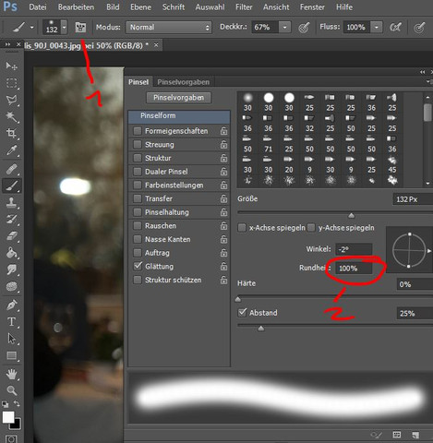Image resolution: width=433 pixels, height=443 pixels.
Task: Select the Crop tool
Action: coord(11,133)
